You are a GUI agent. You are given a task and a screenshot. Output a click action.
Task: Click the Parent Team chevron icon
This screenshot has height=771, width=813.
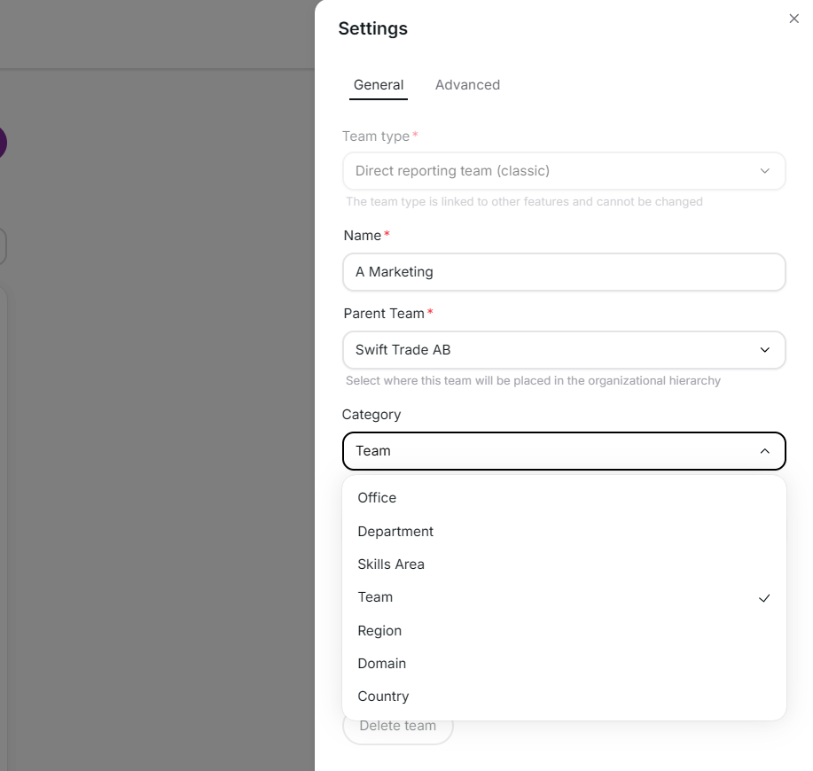[764, 350]
